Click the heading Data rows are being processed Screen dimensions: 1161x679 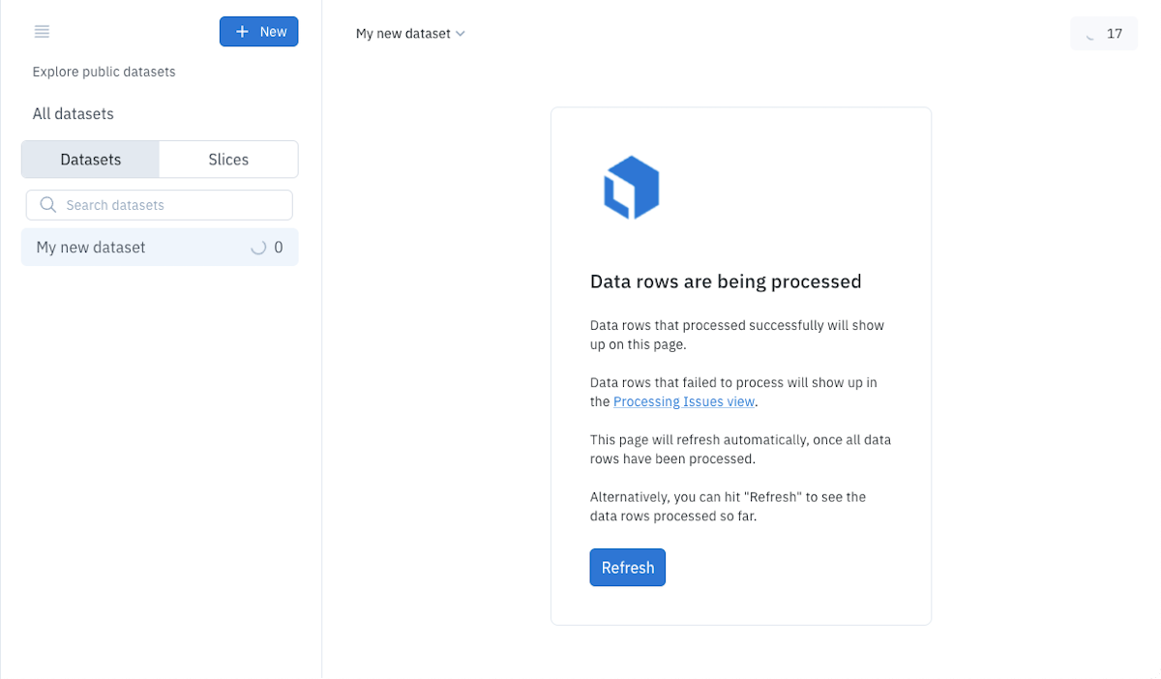[726, 281]
